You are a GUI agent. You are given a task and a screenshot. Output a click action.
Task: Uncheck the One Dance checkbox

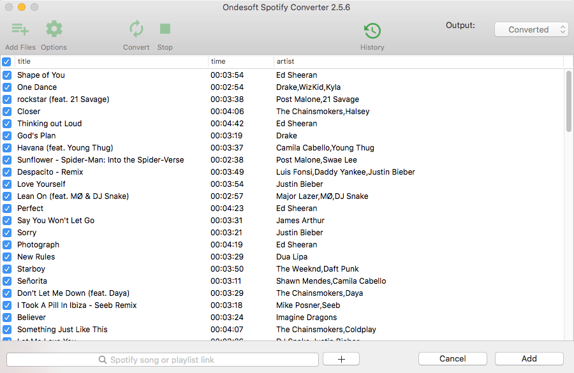point(7,87)
